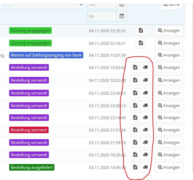Click Anzeigen for order 03.11.2020 13:05:39
This screenshot has height=180, width=193.
pos(169,167)
